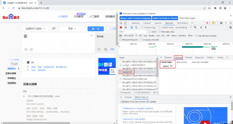Click the browser reload button
The image size is (233, 124).
(x=13, y=8)
